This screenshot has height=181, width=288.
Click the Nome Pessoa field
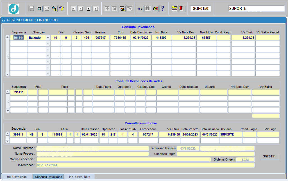[x=92, y=154]
